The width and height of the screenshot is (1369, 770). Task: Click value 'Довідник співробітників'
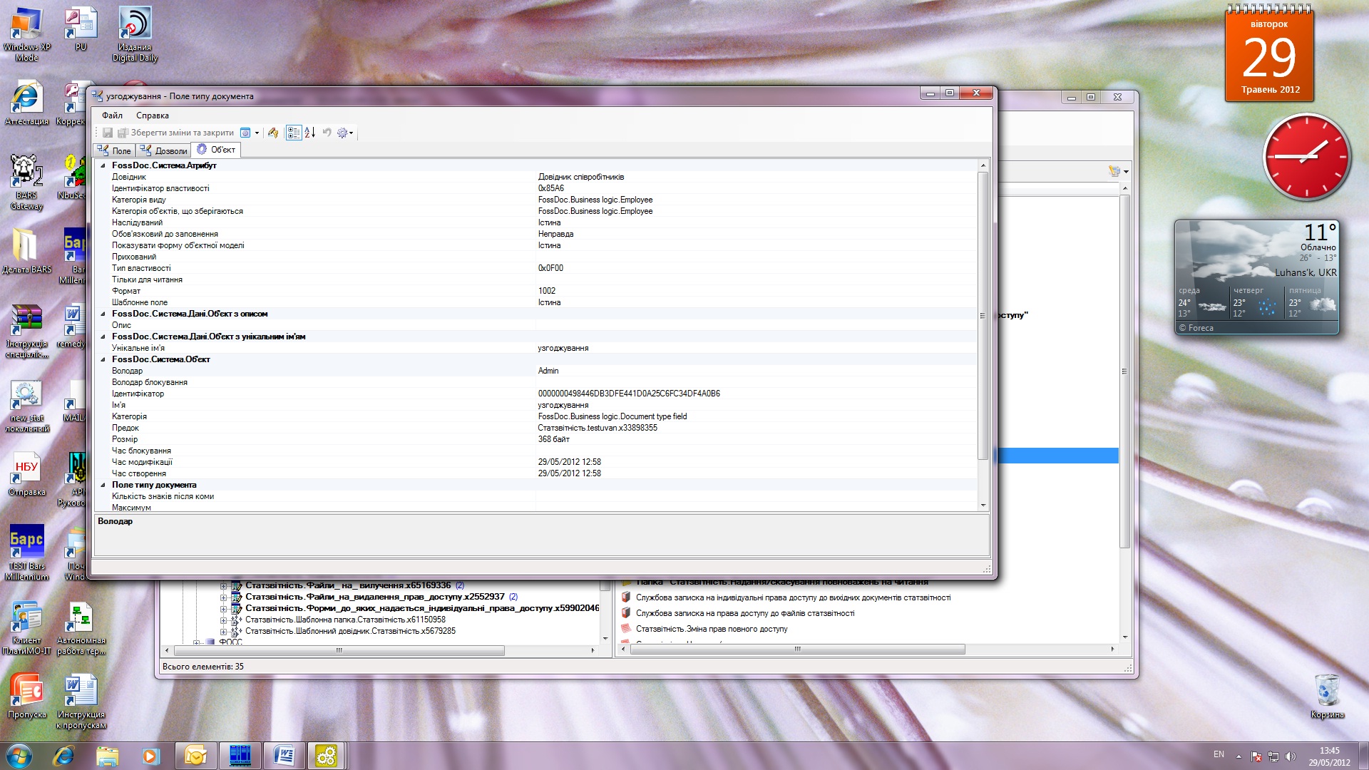(581, 177)
